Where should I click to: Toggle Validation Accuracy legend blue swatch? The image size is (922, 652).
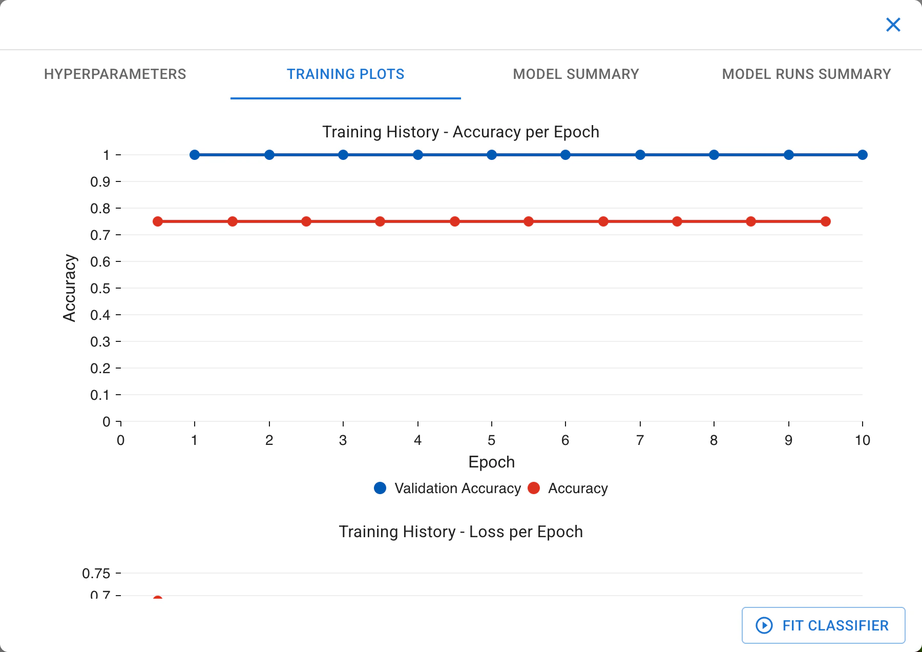coord(380,488)
